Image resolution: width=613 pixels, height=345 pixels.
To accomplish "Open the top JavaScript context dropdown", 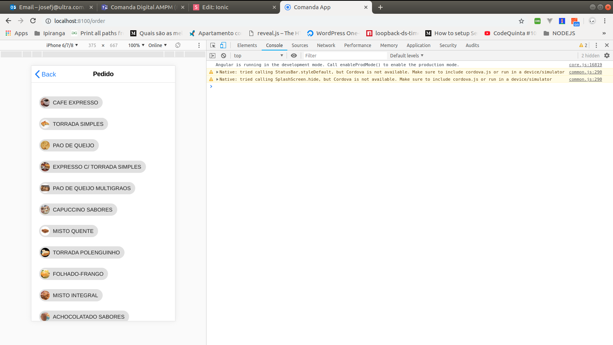I will [258, 55].
